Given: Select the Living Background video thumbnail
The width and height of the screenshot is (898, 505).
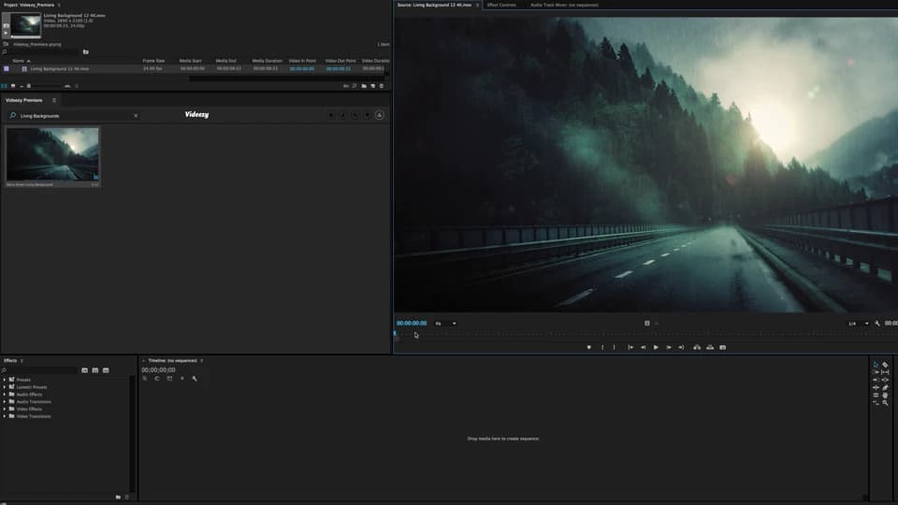Looking at the screenshot, I should pyautogui.click(x=52, y=156).
